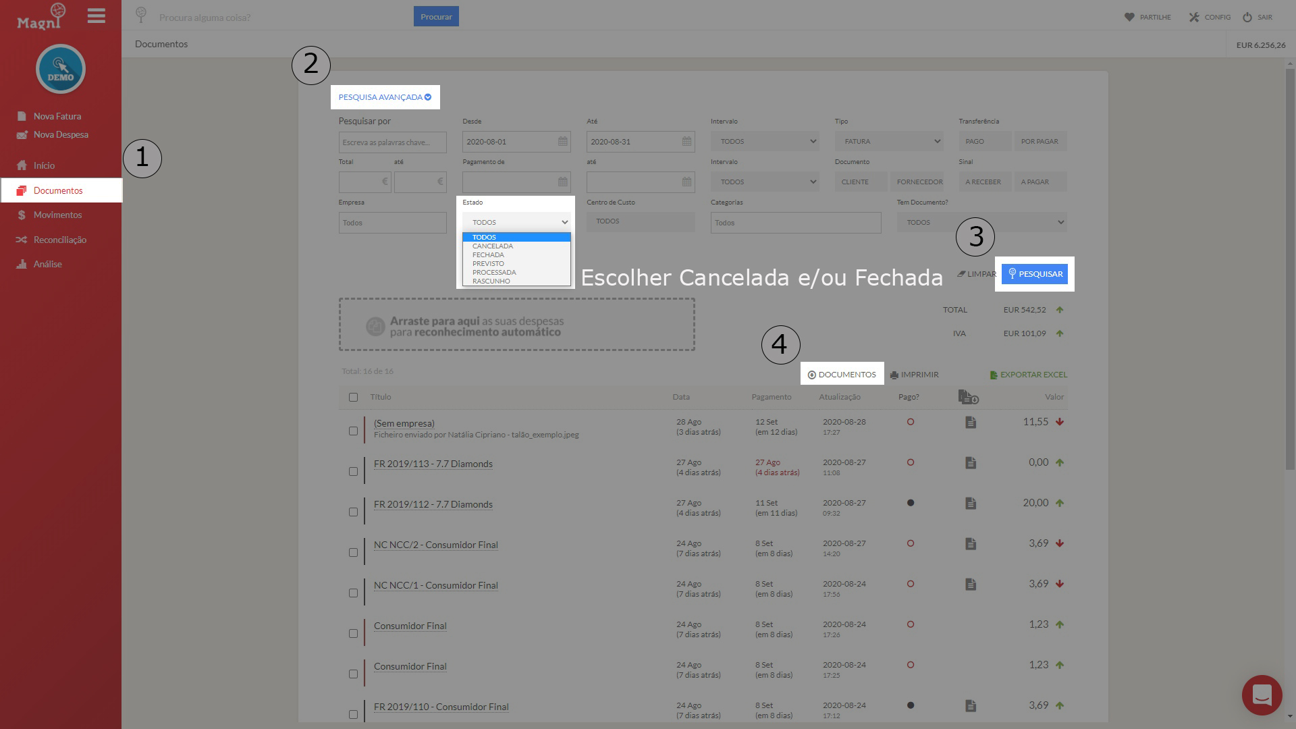Screen dimensions: 1296x729
Task: Tick the checkbox for FR 2019/112 row
Action: point(353,512)
